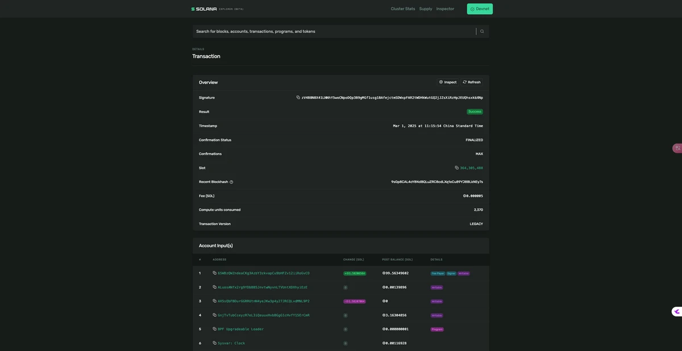
Task: Click the Inspect button in Overview
Action: [448, 82]
